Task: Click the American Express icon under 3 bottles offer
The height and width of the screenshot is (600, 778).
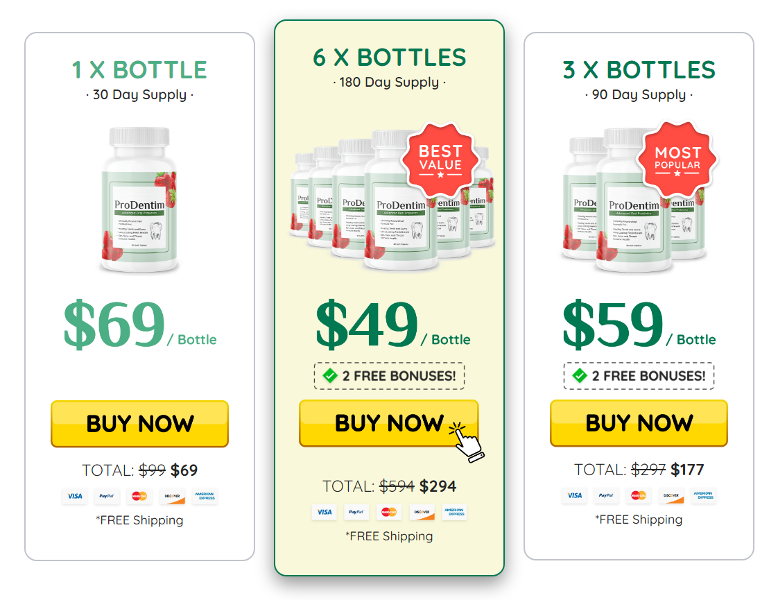Action: coord(703,495)
